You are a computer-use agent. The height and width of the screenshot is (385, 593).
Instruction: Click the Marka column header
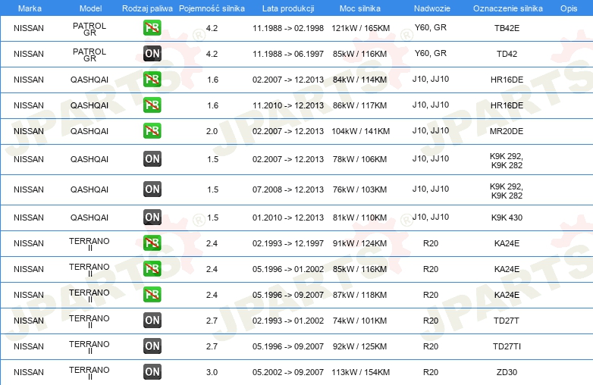pos(30,8)
